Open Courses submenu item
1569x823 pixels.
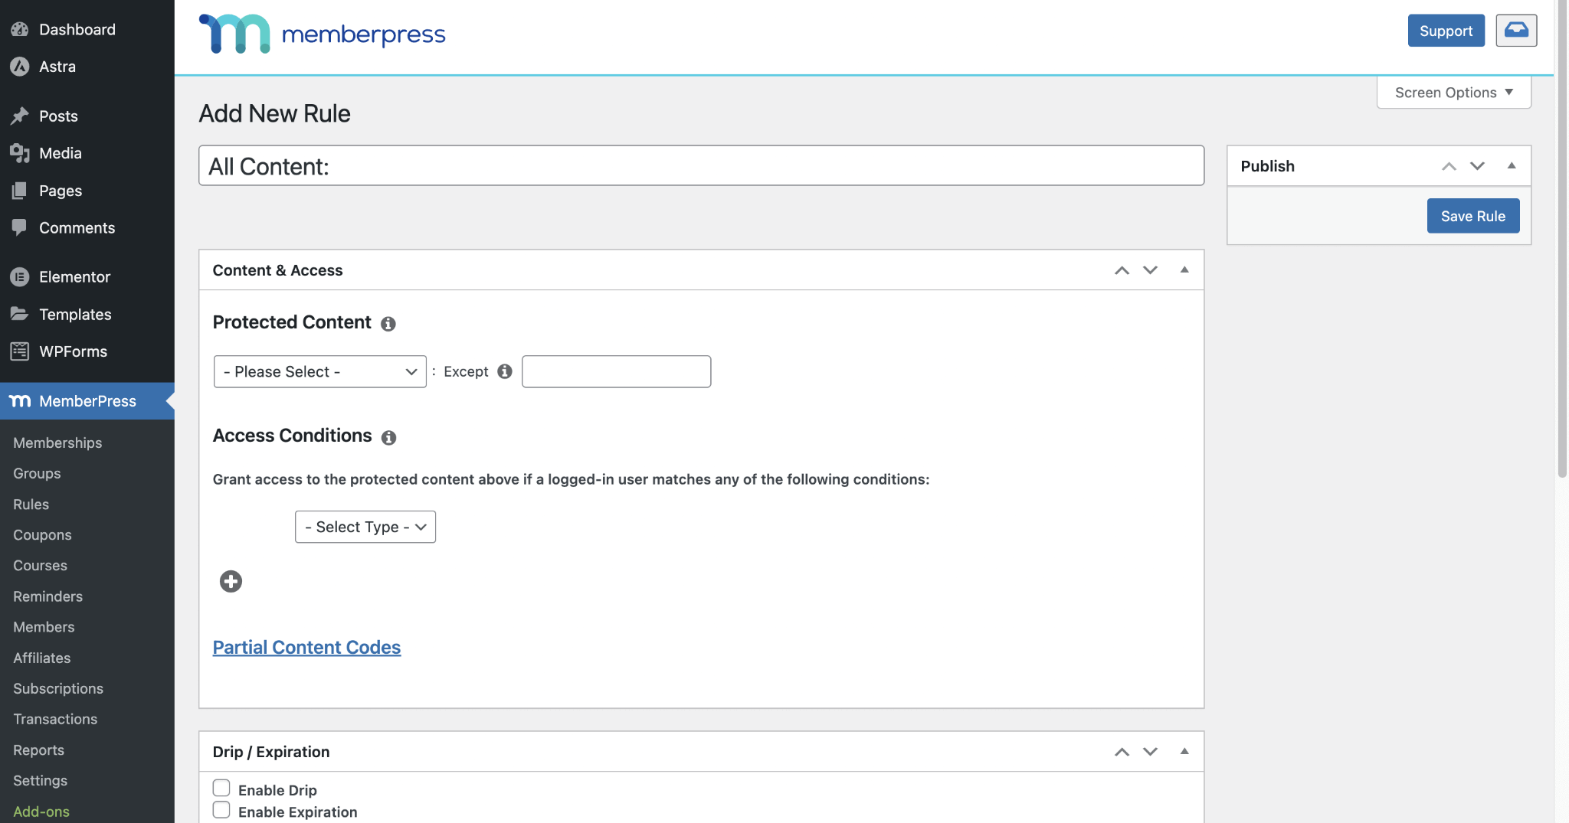tap(40, 566)
